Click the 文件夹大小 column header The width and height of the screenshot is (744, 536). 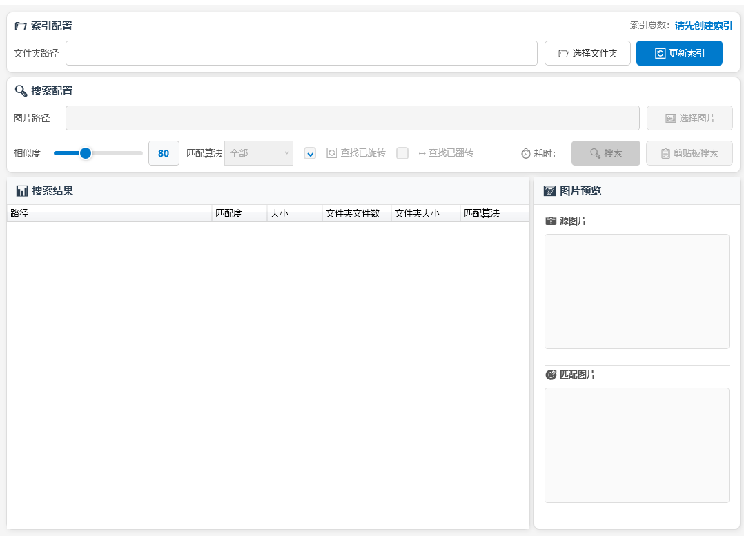[x=425, y=214]
